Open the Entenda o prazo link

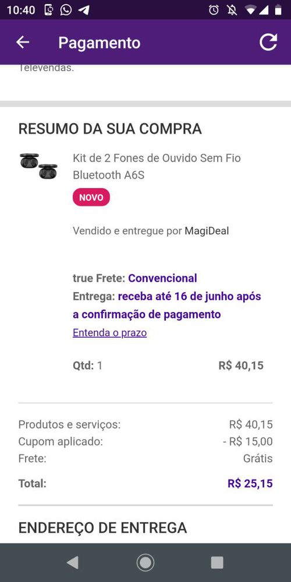click(x=110, y=332)
